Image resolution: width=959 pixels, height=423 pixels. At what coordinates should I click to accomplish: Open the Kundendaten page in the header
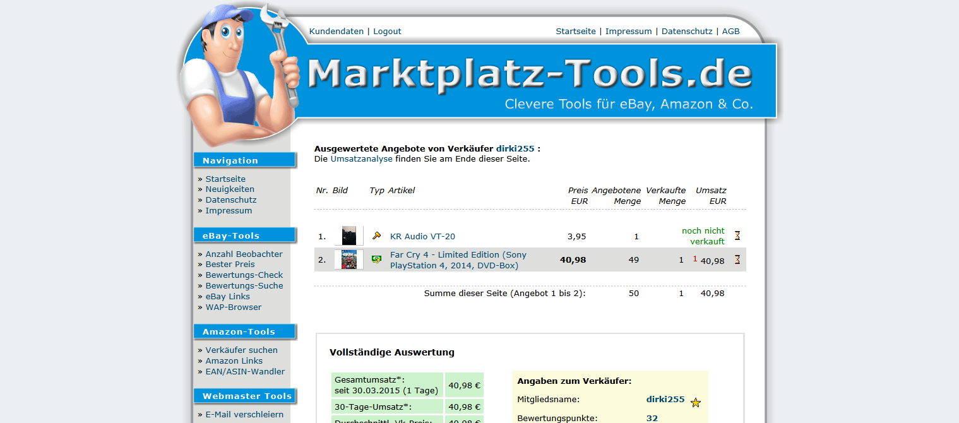[x=336, y=31]
